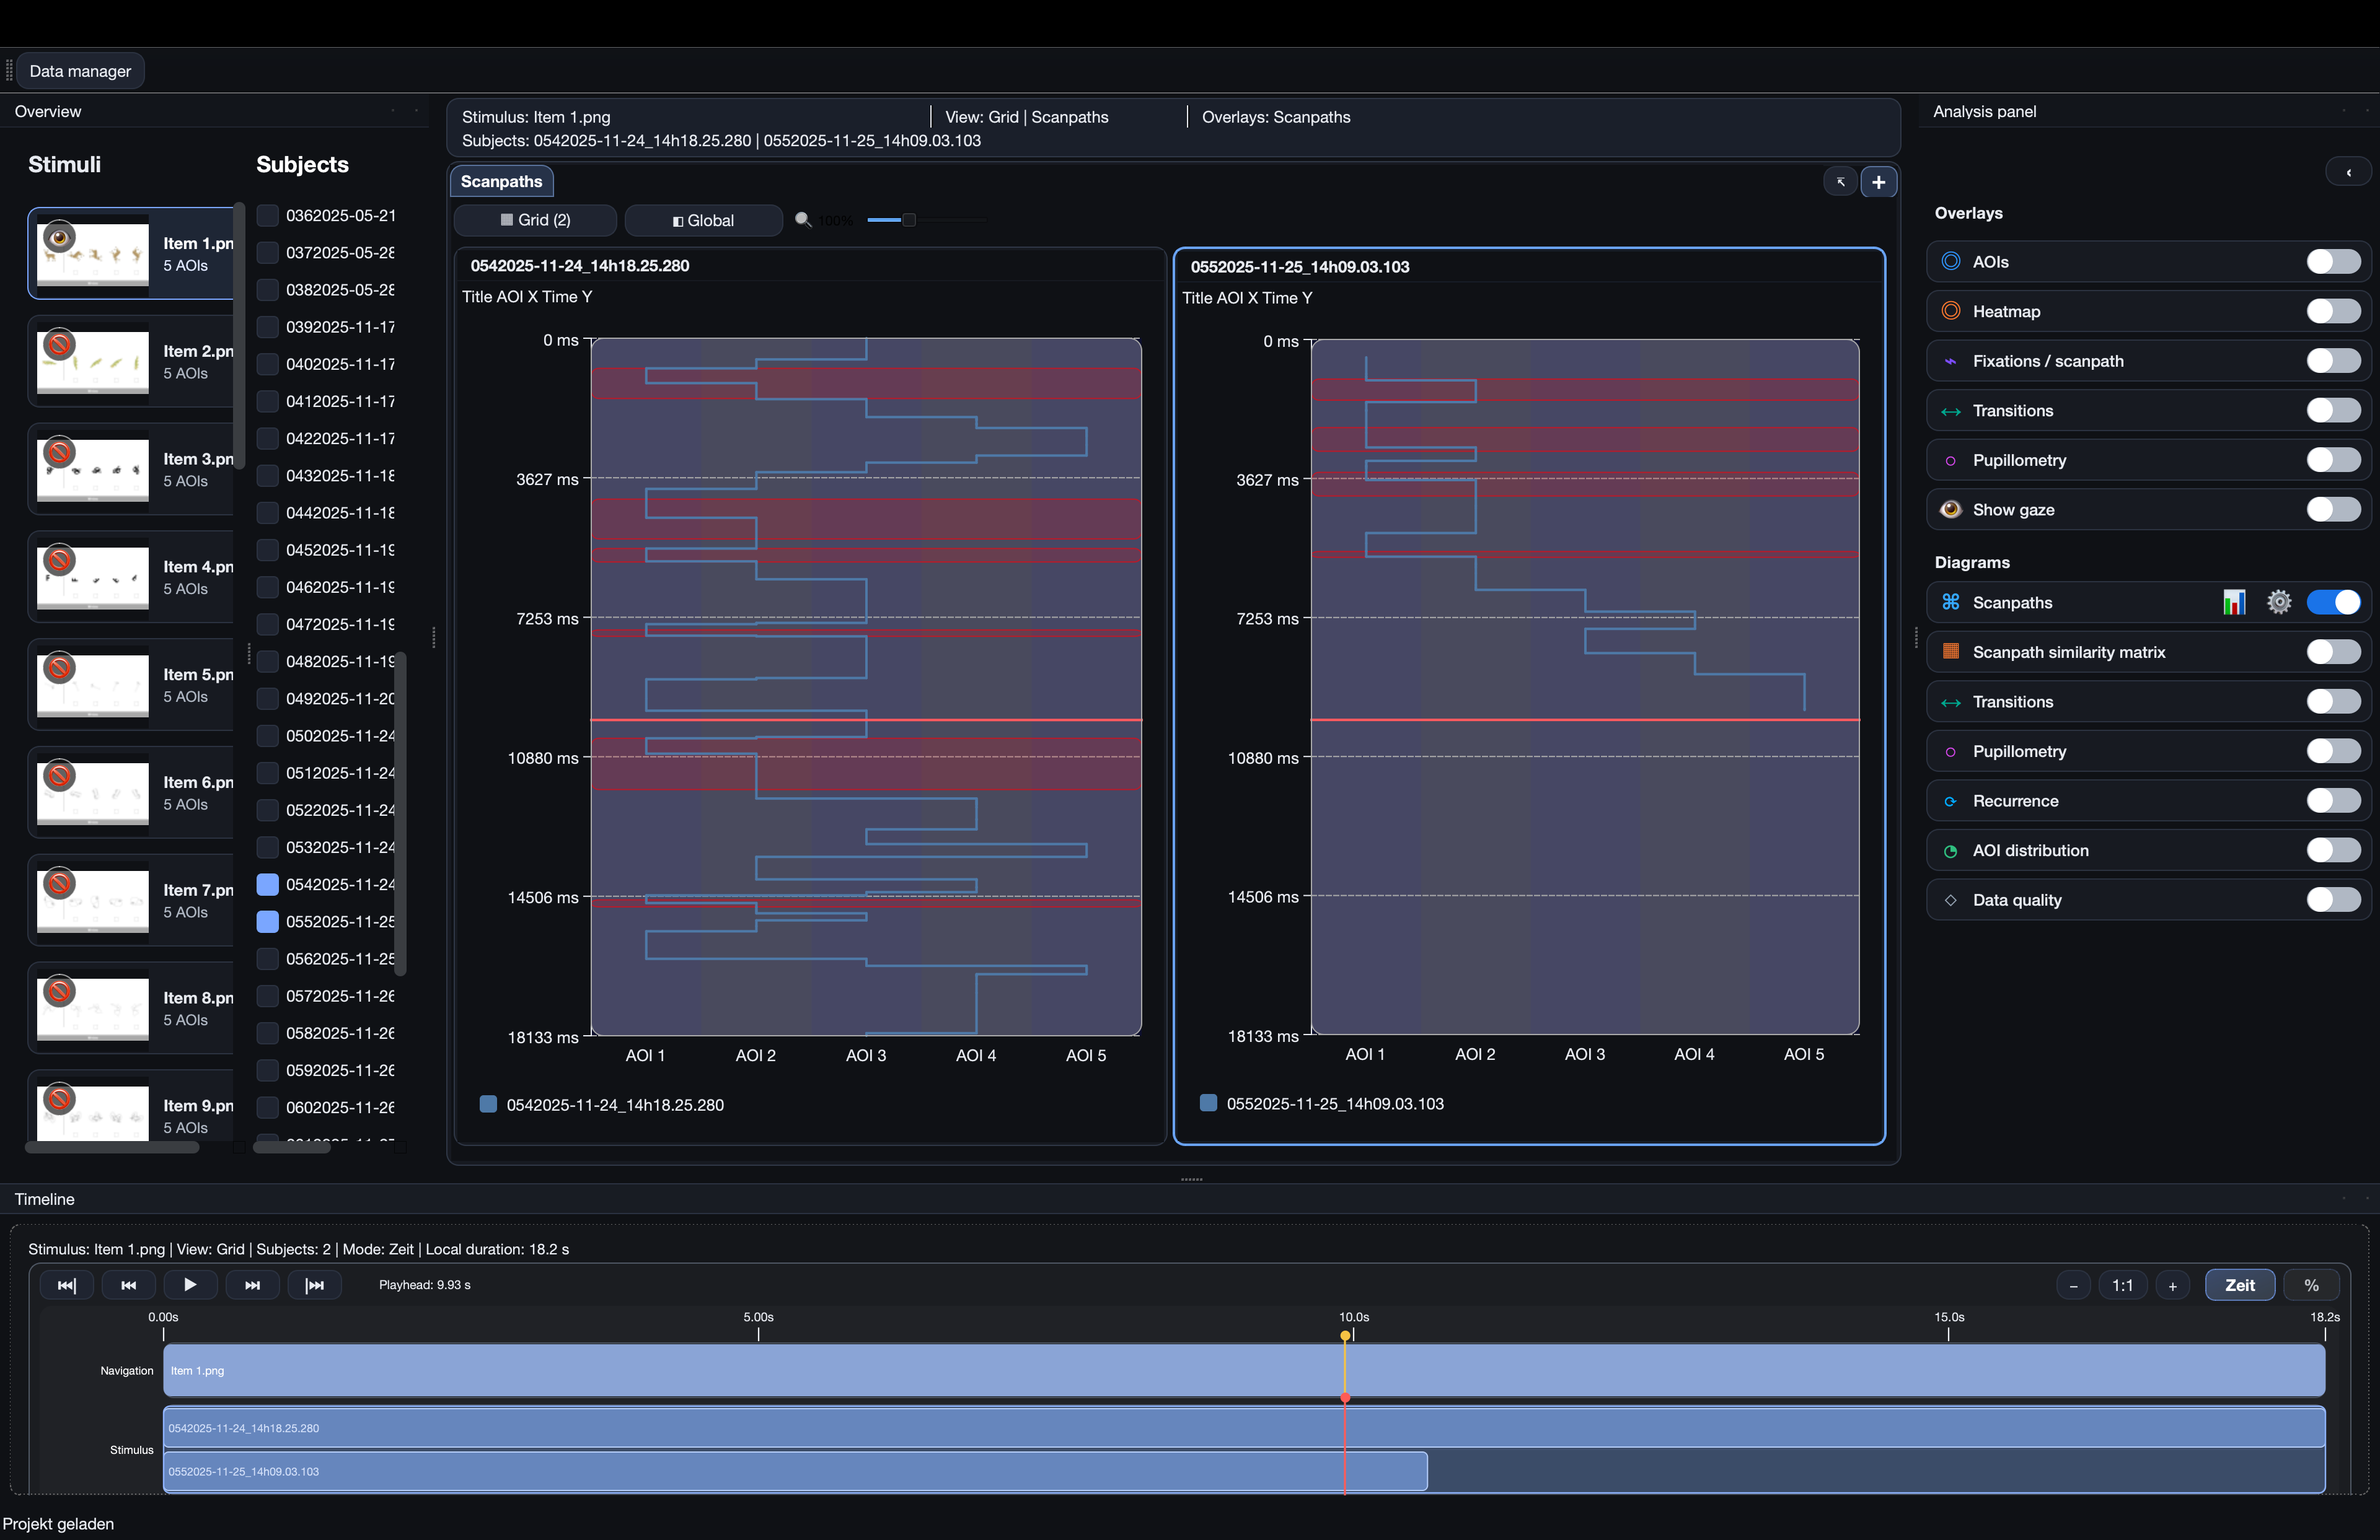Turn off the Scanpaths diagram toggle

tap(2333, 602)
